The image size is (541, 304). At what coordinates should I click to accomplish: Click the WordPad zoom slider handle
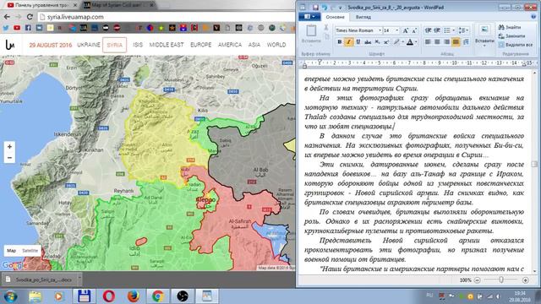tap(501, 280)
